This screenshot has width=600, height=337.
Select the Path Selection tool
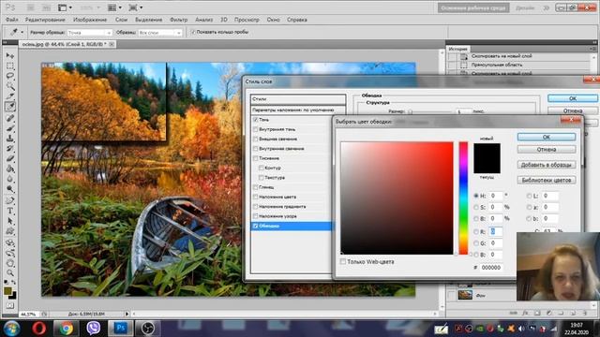tap(10, 221)
